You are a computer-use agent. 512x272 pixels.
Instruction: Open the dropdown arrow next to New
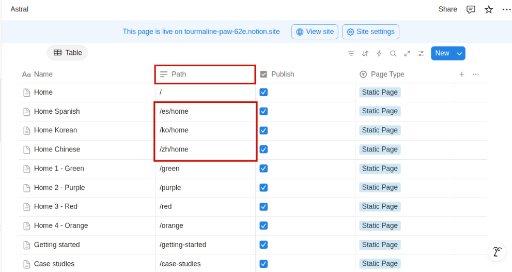459,54
